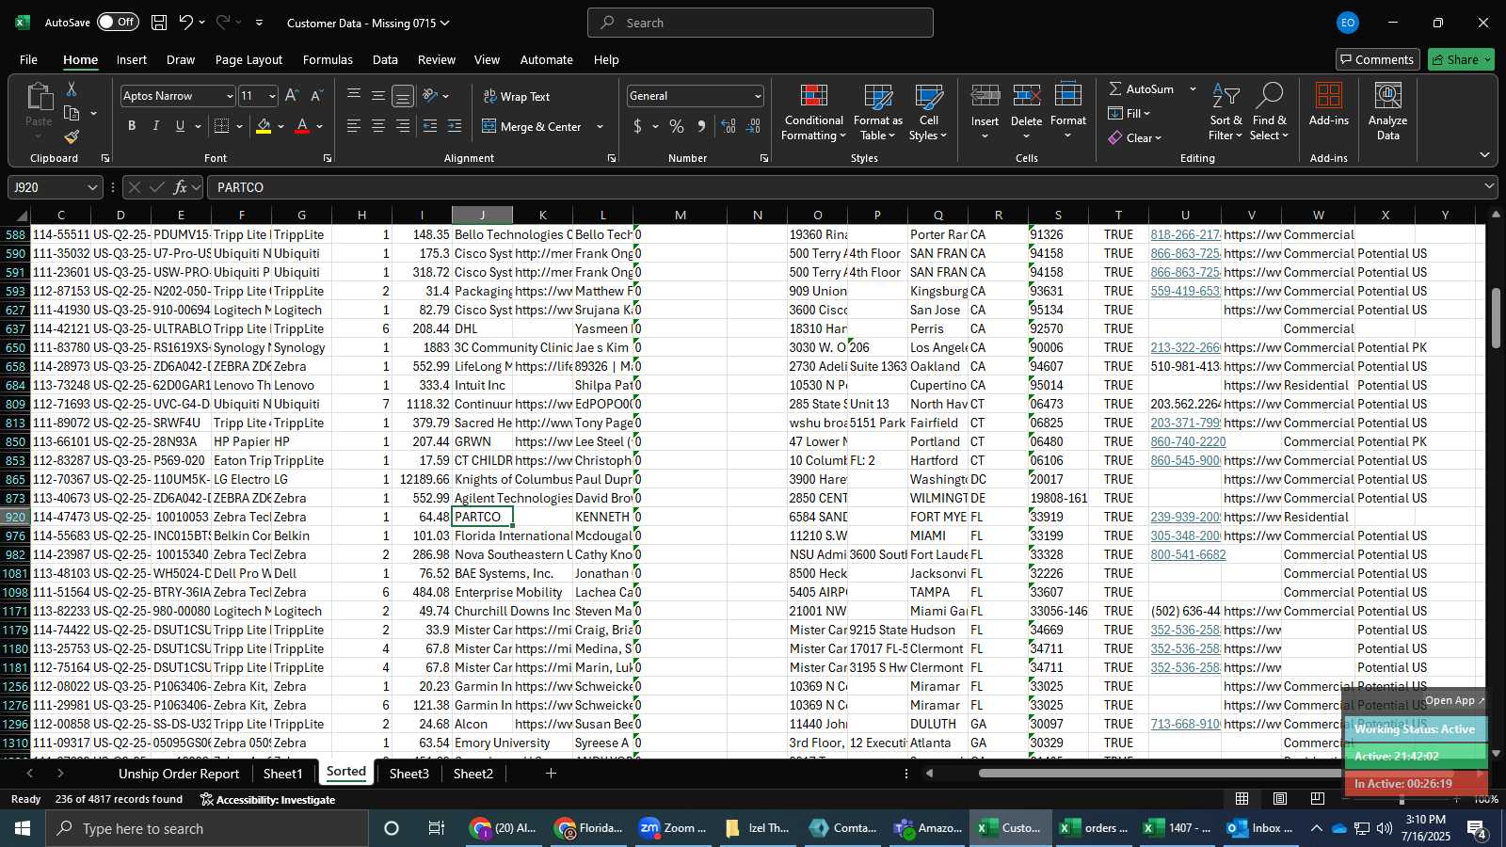Image resolution: width=1506 pixels, height=847 pixels.
Task: Apply Percent Style format
Action: [x=677, y=126]
